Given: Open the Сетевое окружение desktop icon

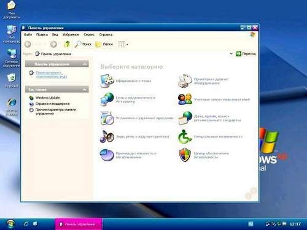Looking at the screenshot, I should pyautogui.click(x=11, y=58).
